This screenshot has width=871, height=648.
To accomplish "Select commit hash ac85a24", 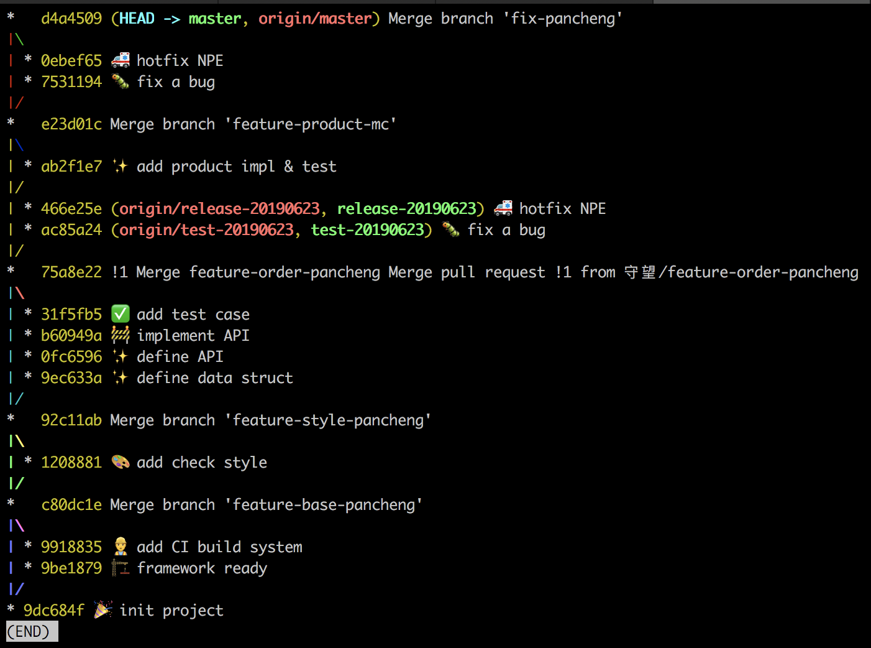I will click(x=71, y=229).
